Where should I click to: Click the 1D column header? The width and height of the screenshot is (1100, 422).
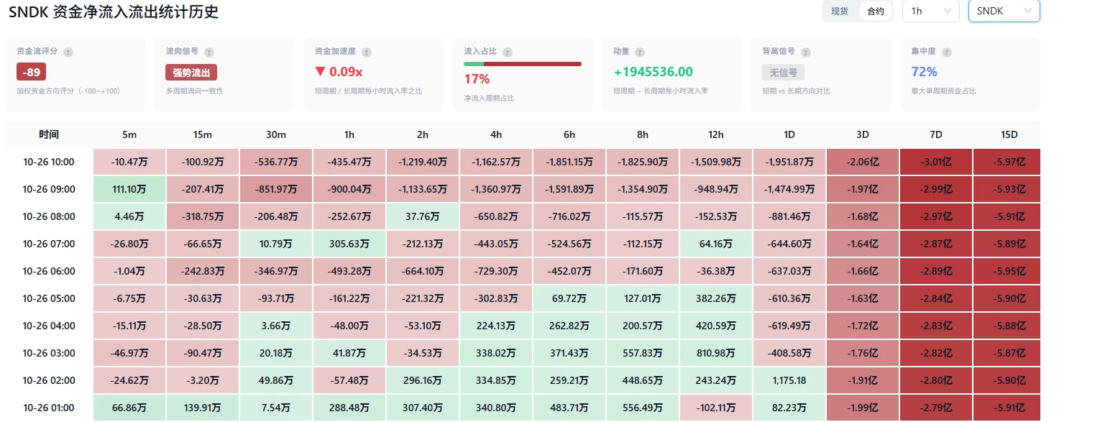click(x=789, y=134)
